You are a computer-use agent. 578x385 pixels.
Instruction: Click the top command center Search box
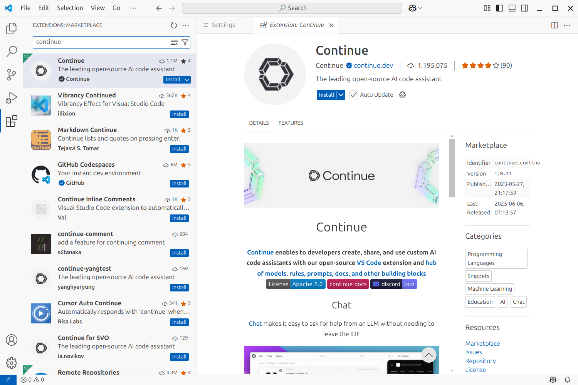[x=292, y=8]
